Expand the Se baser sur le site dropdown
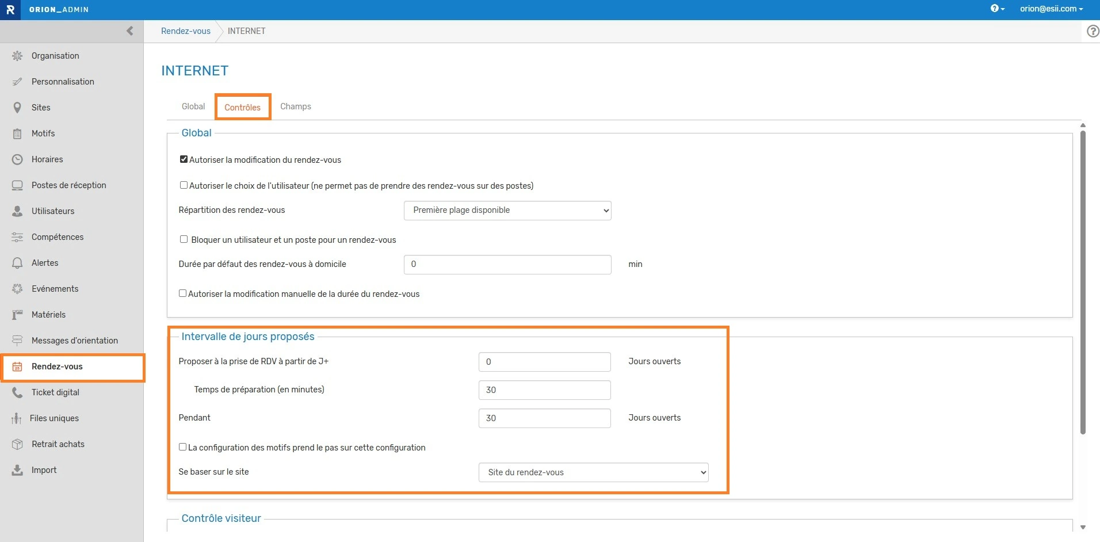Viewport: 1100px width, 542px height. [593, 472]
